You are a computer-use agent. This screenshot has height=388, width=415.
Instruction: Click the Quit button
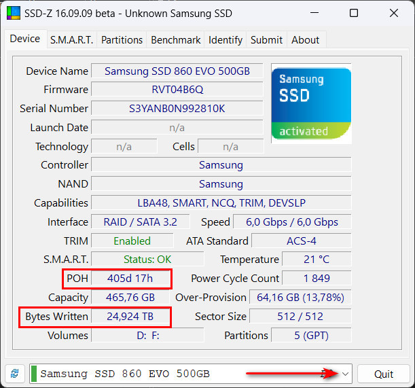point(384,374)
